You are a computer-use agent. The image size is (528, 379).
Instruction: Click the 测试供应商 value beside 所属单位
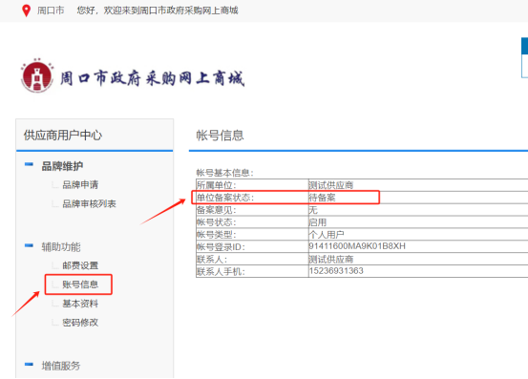click(x=331, y=185)
